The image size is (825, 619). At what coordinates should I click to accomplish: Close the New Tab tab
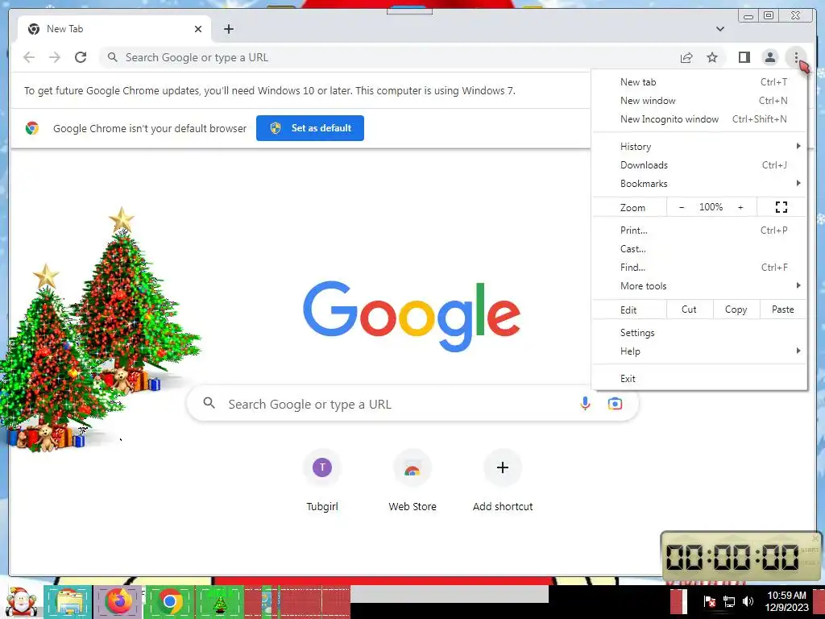[x=198, y=29]
